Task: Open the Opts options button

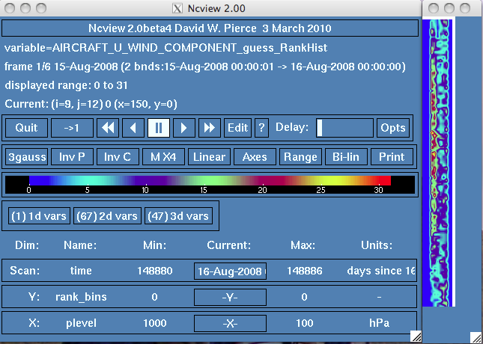Action: click(x=392, y=127)
